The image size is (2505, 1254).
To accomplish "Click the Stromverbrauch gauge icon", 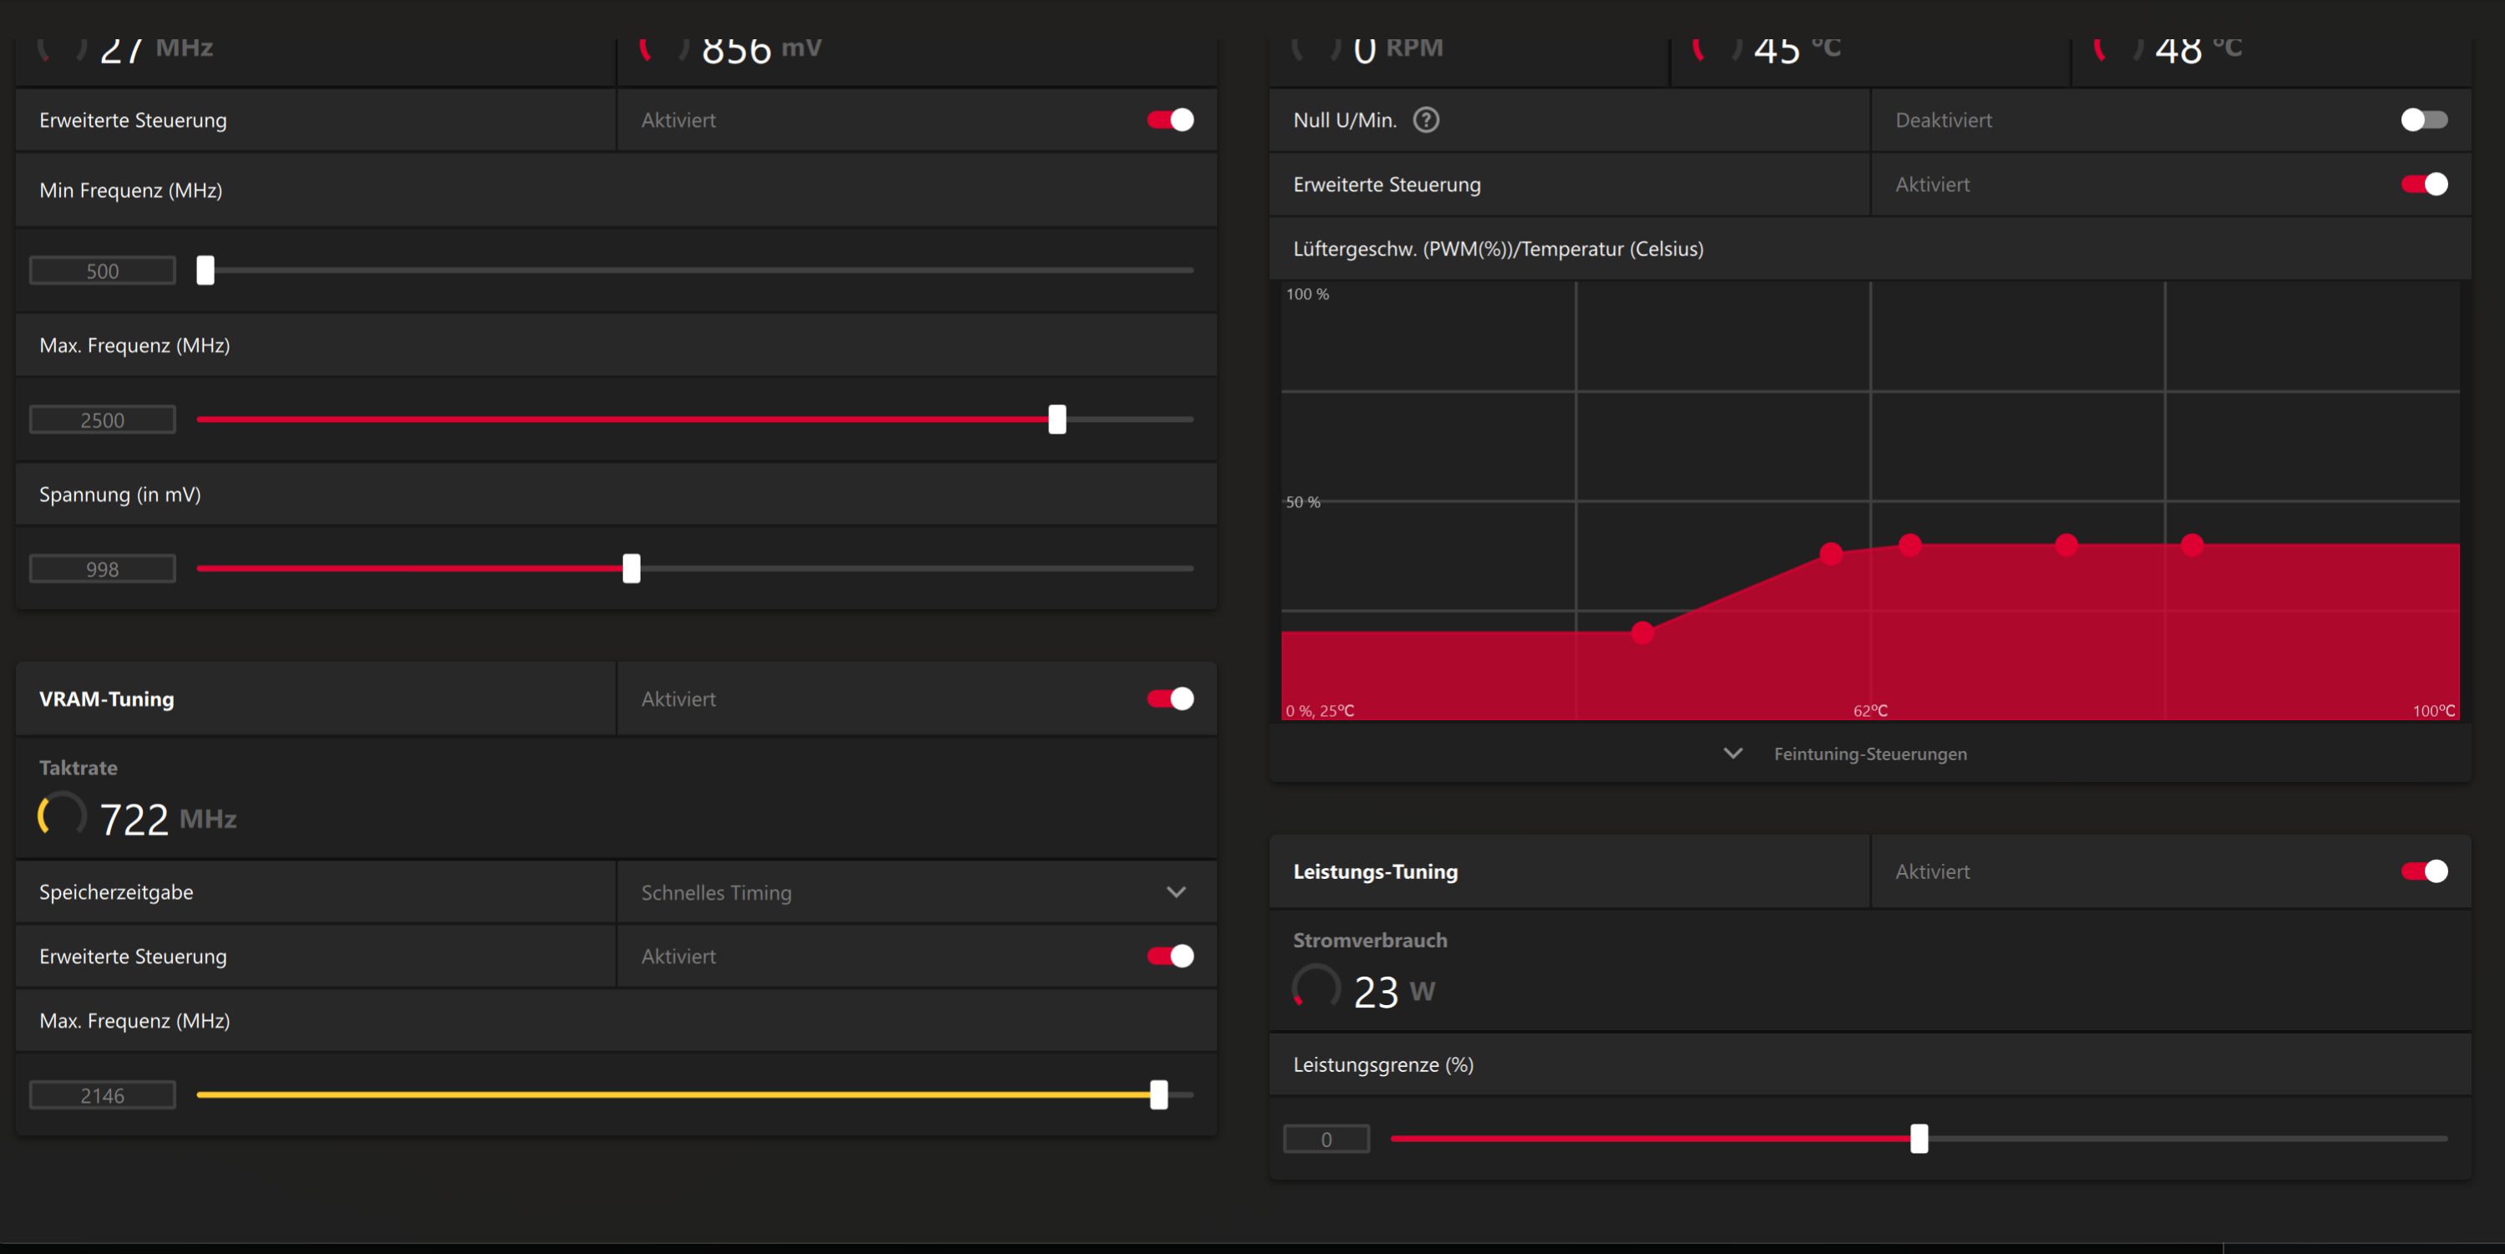I will click(x=1316, y=987).
